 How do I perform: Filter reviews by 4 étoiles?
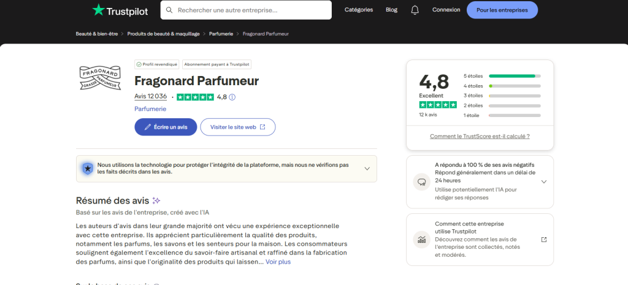pos(502,86)
